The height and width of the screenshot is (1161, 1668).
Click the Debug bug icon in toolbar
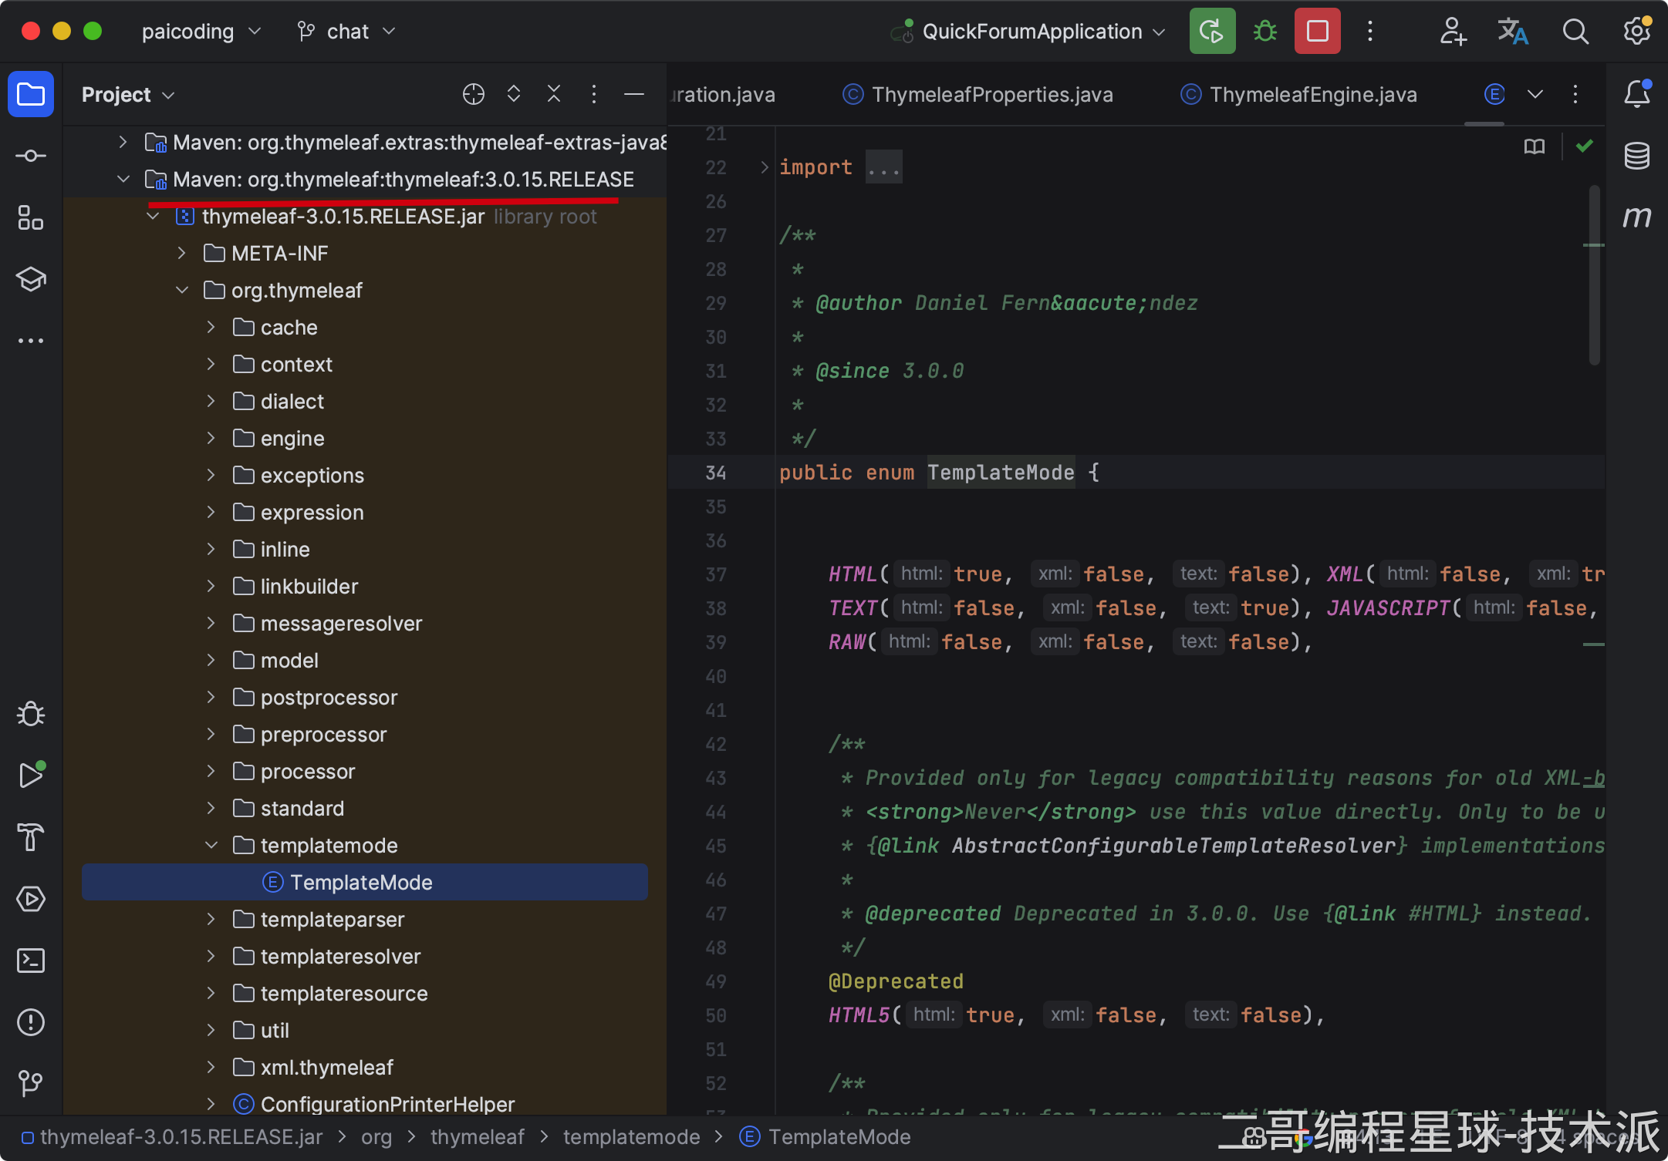tap(1265, 32)
